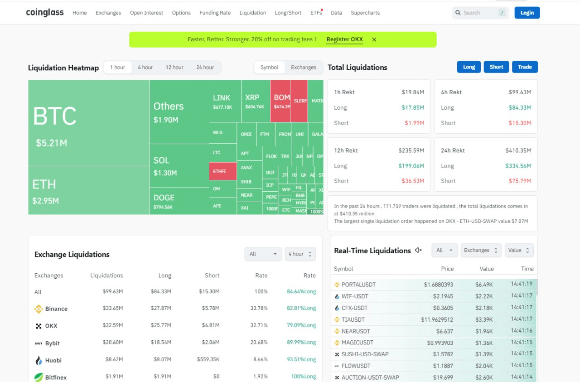This screenshot has height=382, width=580.
Task: Click the Bybit exchange logo
Action: click(x=39, y=343)
